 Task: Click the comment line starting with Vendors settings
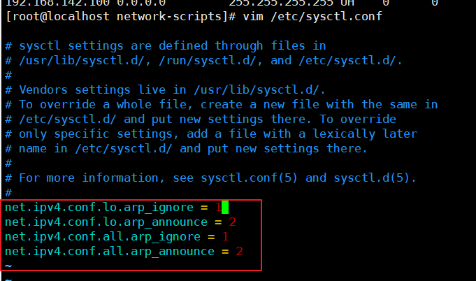165,90
